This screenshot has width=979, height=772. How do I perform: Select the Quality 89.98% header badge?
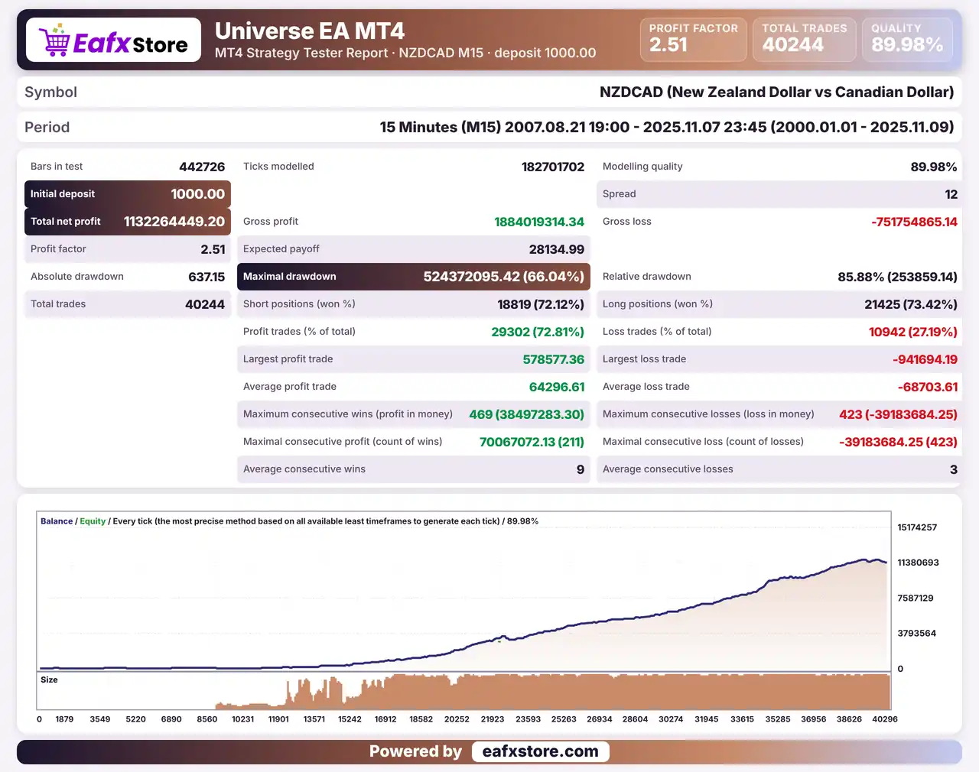click(907, 39)
